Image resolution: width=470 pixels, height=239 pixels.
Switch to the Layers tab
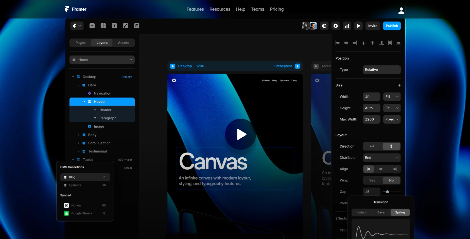[x=102, y=43]
